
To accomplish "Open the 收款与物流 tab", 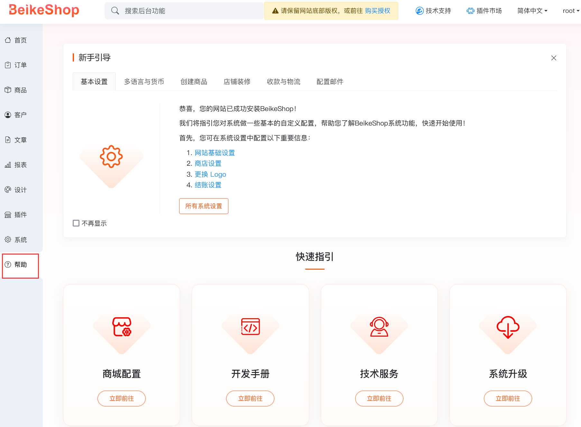I will pos(284,82).
